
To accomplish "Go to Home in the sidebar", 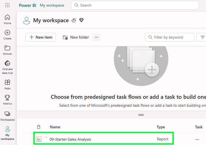I will tap(7, 19).
